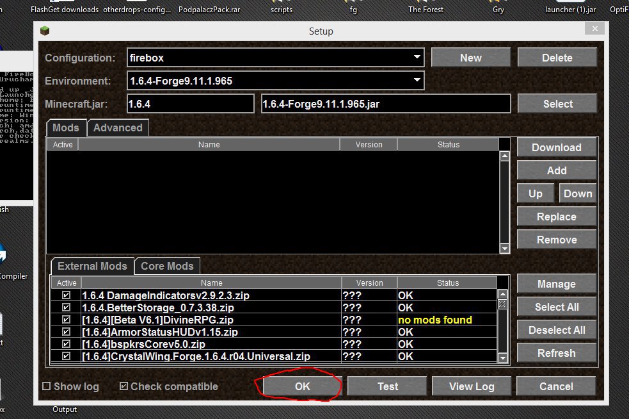Click the Version column header in External Mods table
The image size is (629, 419).
tap(369, 283)
